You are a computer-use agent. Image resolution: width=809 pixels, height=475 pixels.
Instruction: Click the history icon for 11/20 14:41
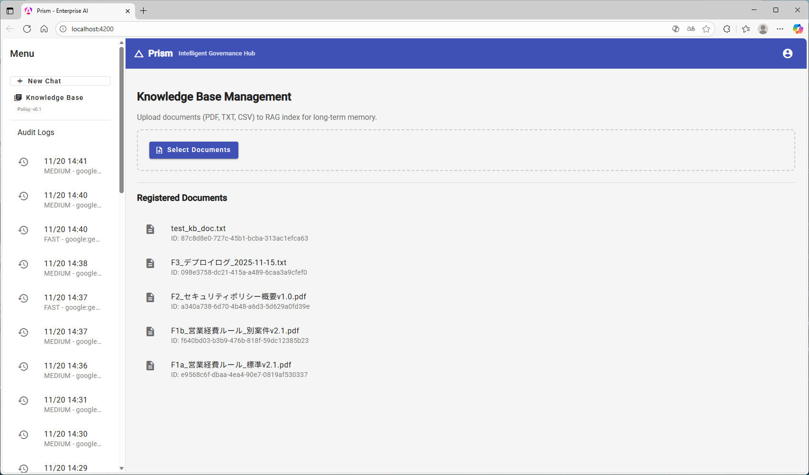click(23, 162)
